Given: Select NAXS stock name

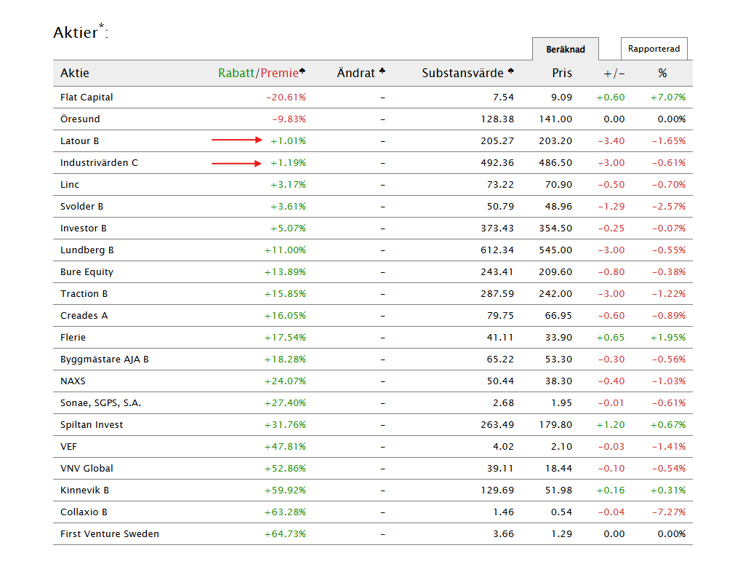Looking at the screenshot, I should pyautogui.click(x=73, y=381).
